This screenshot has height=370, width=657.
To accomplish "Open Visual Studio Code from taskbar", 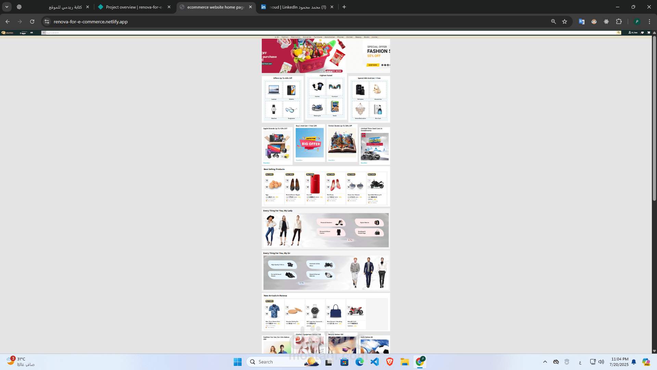I will tap(374, 362).
